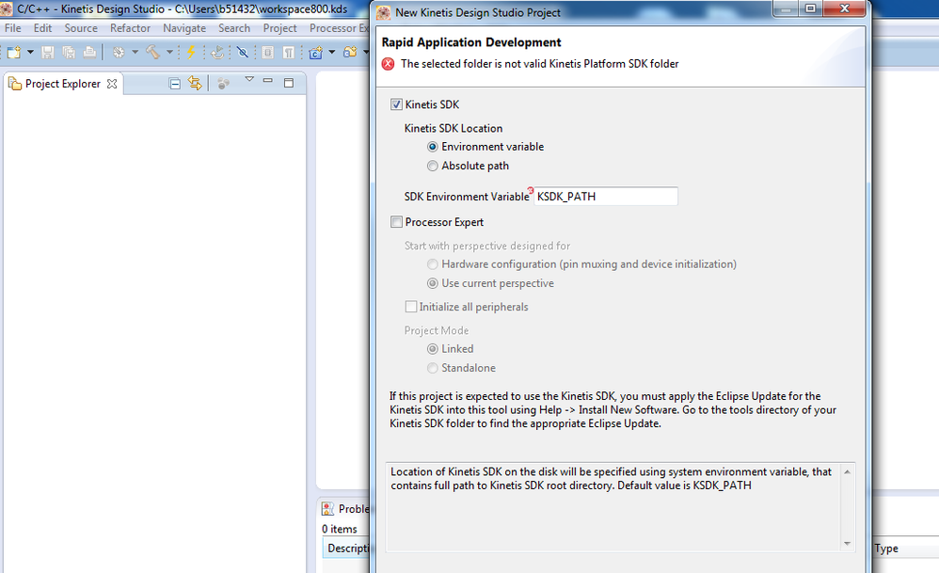Minimize the New Kinetis Design Studio Project dialog
The width and height of the screenshot is (939, 573).
click(786, 8)
